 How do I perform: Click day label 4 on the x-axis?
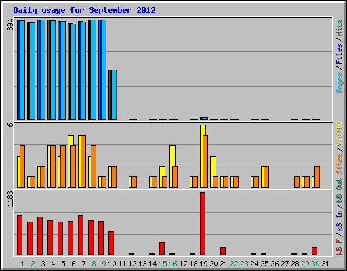(x=53, y=264)
